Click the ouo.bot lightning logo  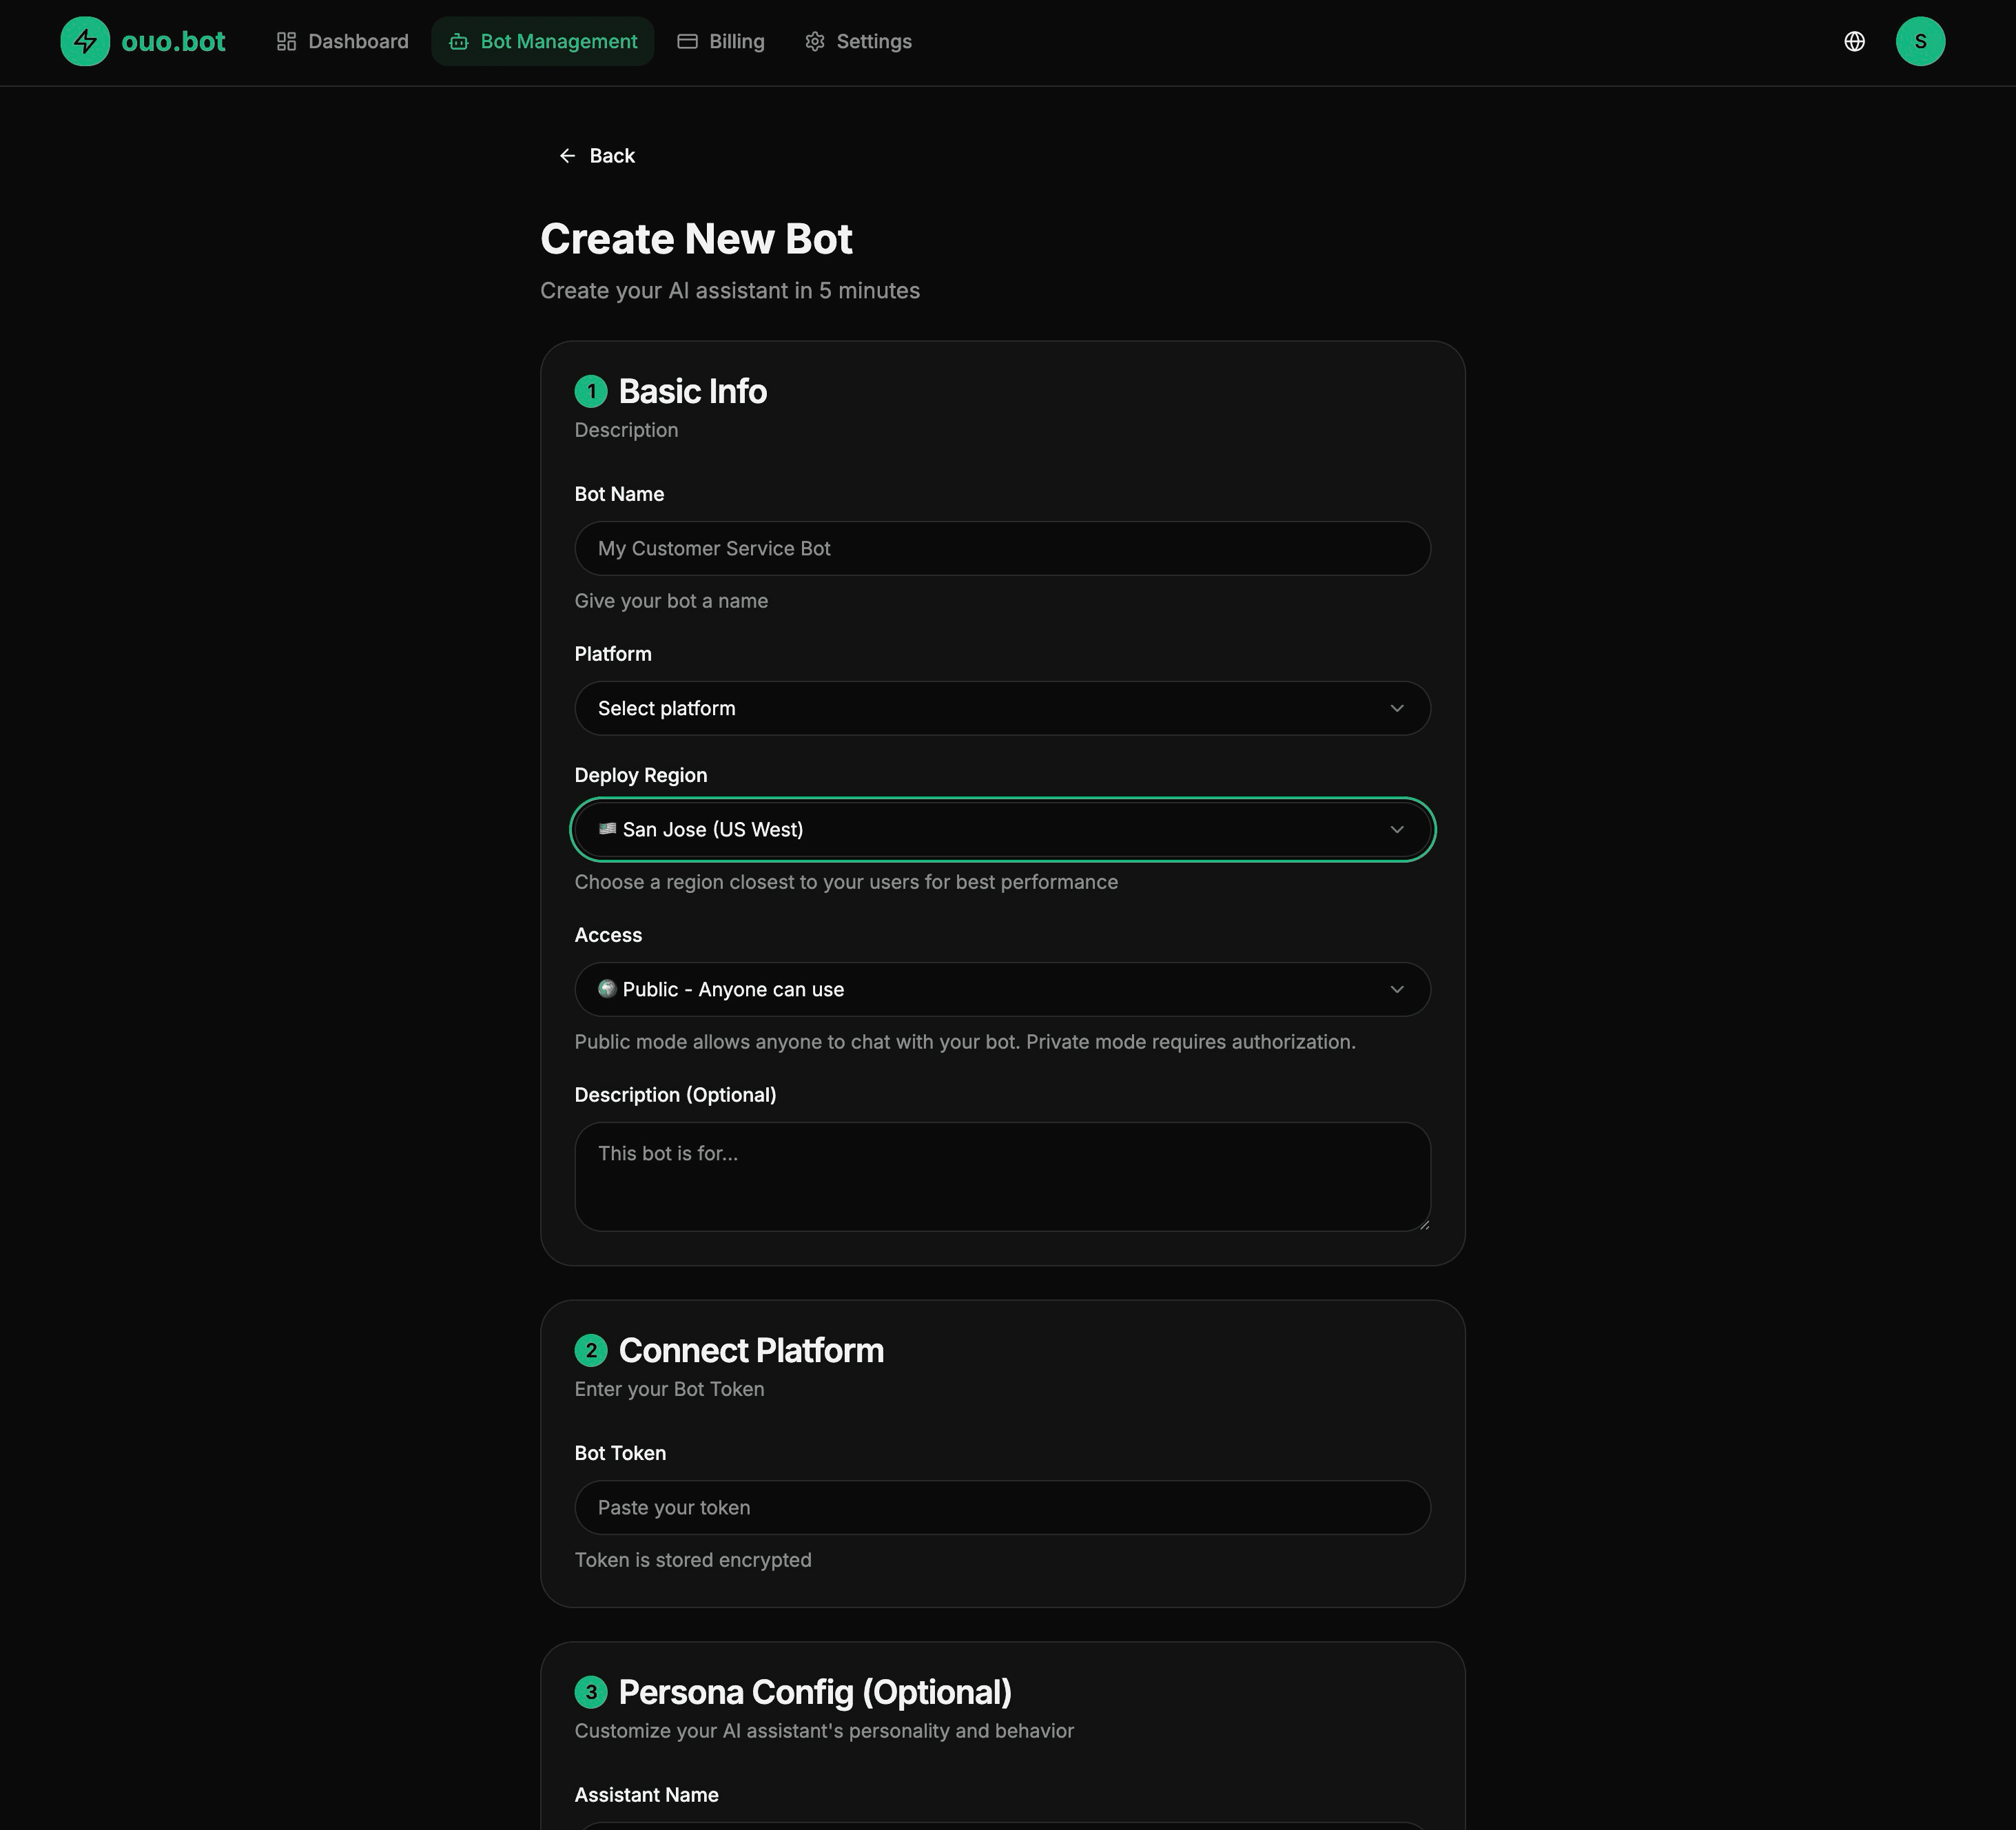(85, 41)
